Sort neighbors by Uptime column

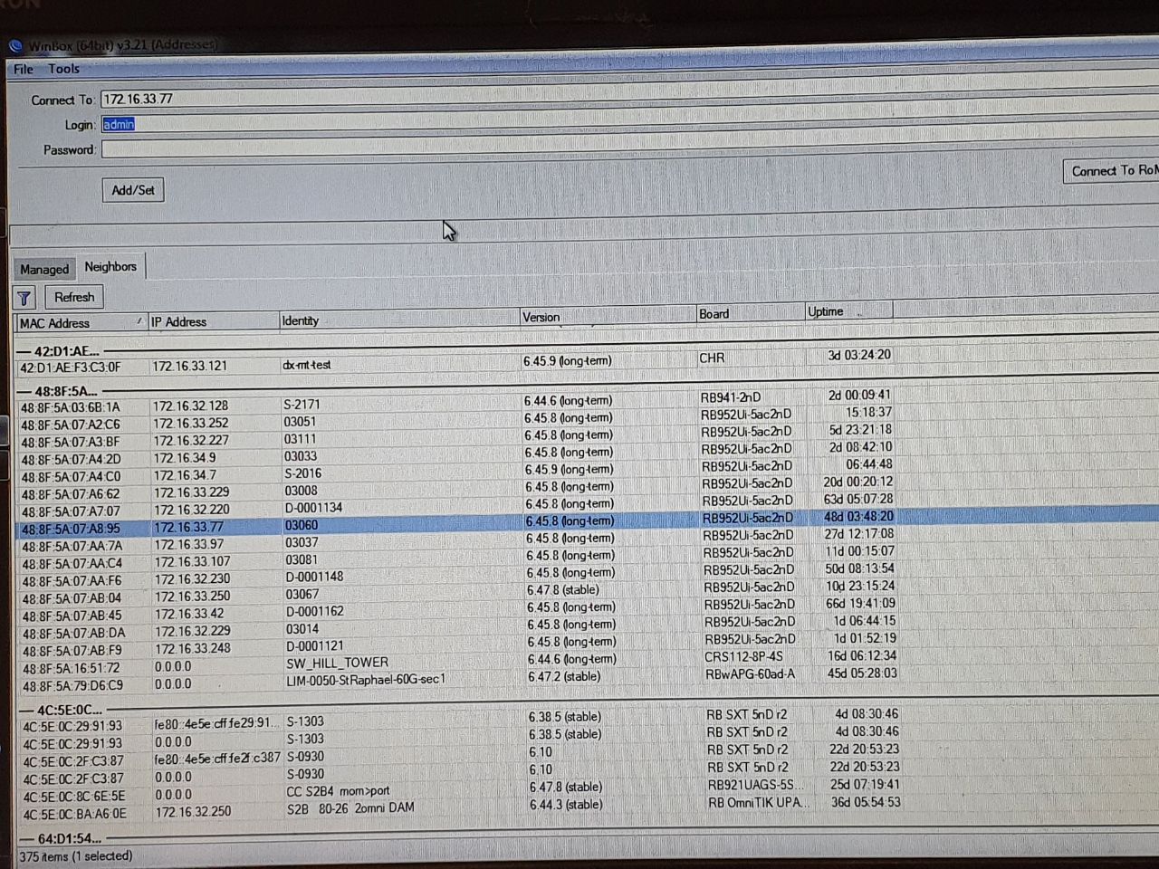click(x=847, y=311)
